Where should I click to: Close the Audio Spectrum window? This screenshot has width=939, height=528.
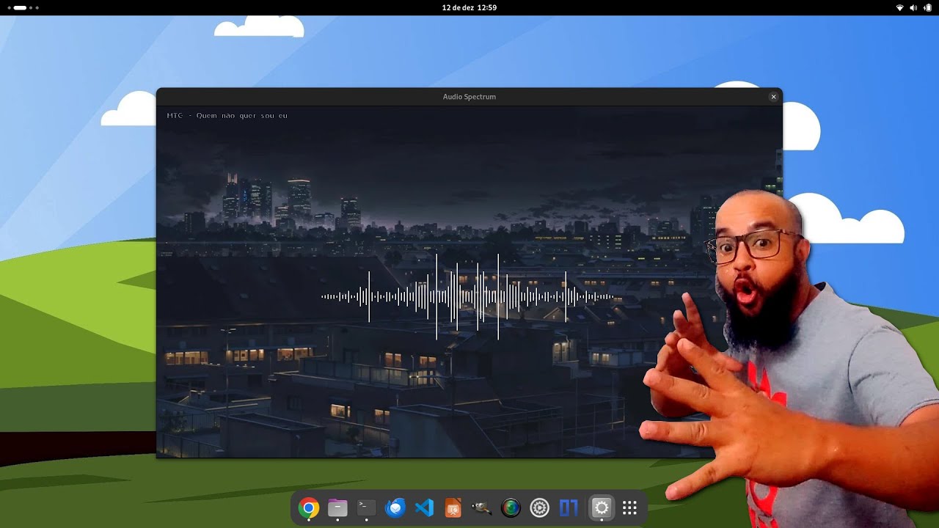773,97
